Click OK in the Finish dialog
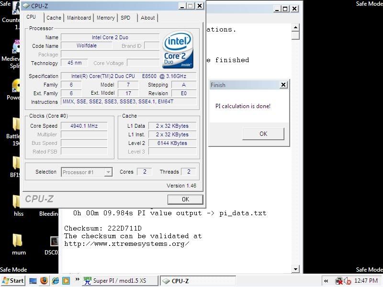Viewport: 383px width, 287px height. pyautogui.click(x=263, y=134)
